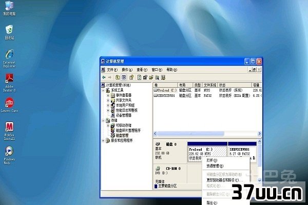Image resolution: width=308 pixels, height=205 pixels.
Task: Expand the 本地用户和组 tree node
Action: pyautogui.click(x=108, y=106)
